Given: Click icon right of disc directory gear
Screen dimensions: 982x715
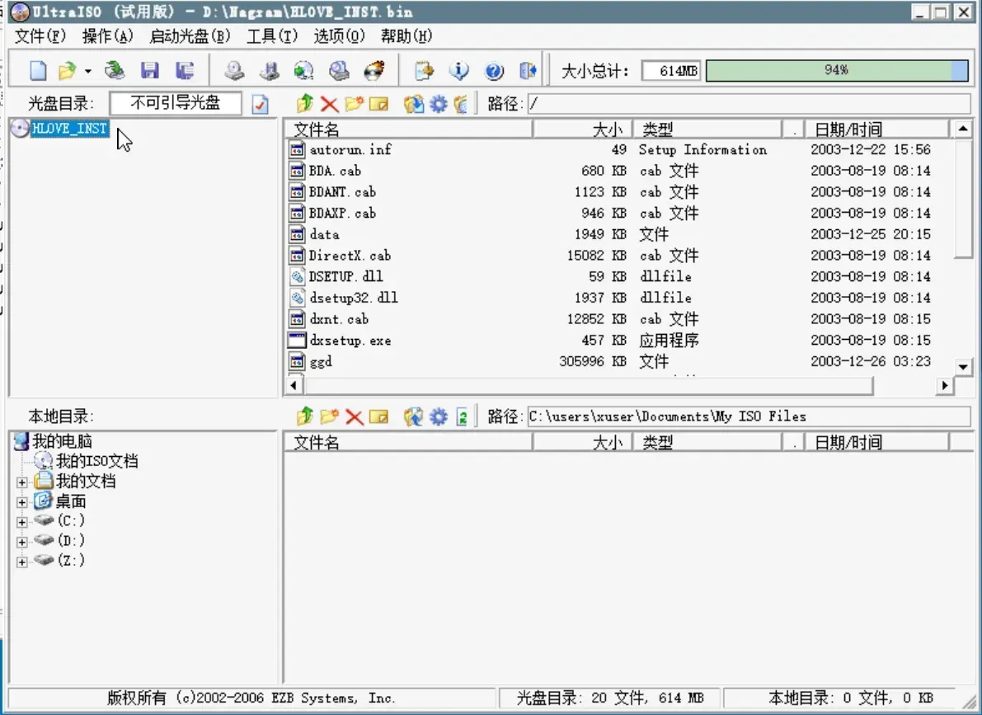Looking at the screenshot, I should tap(461, 103).
